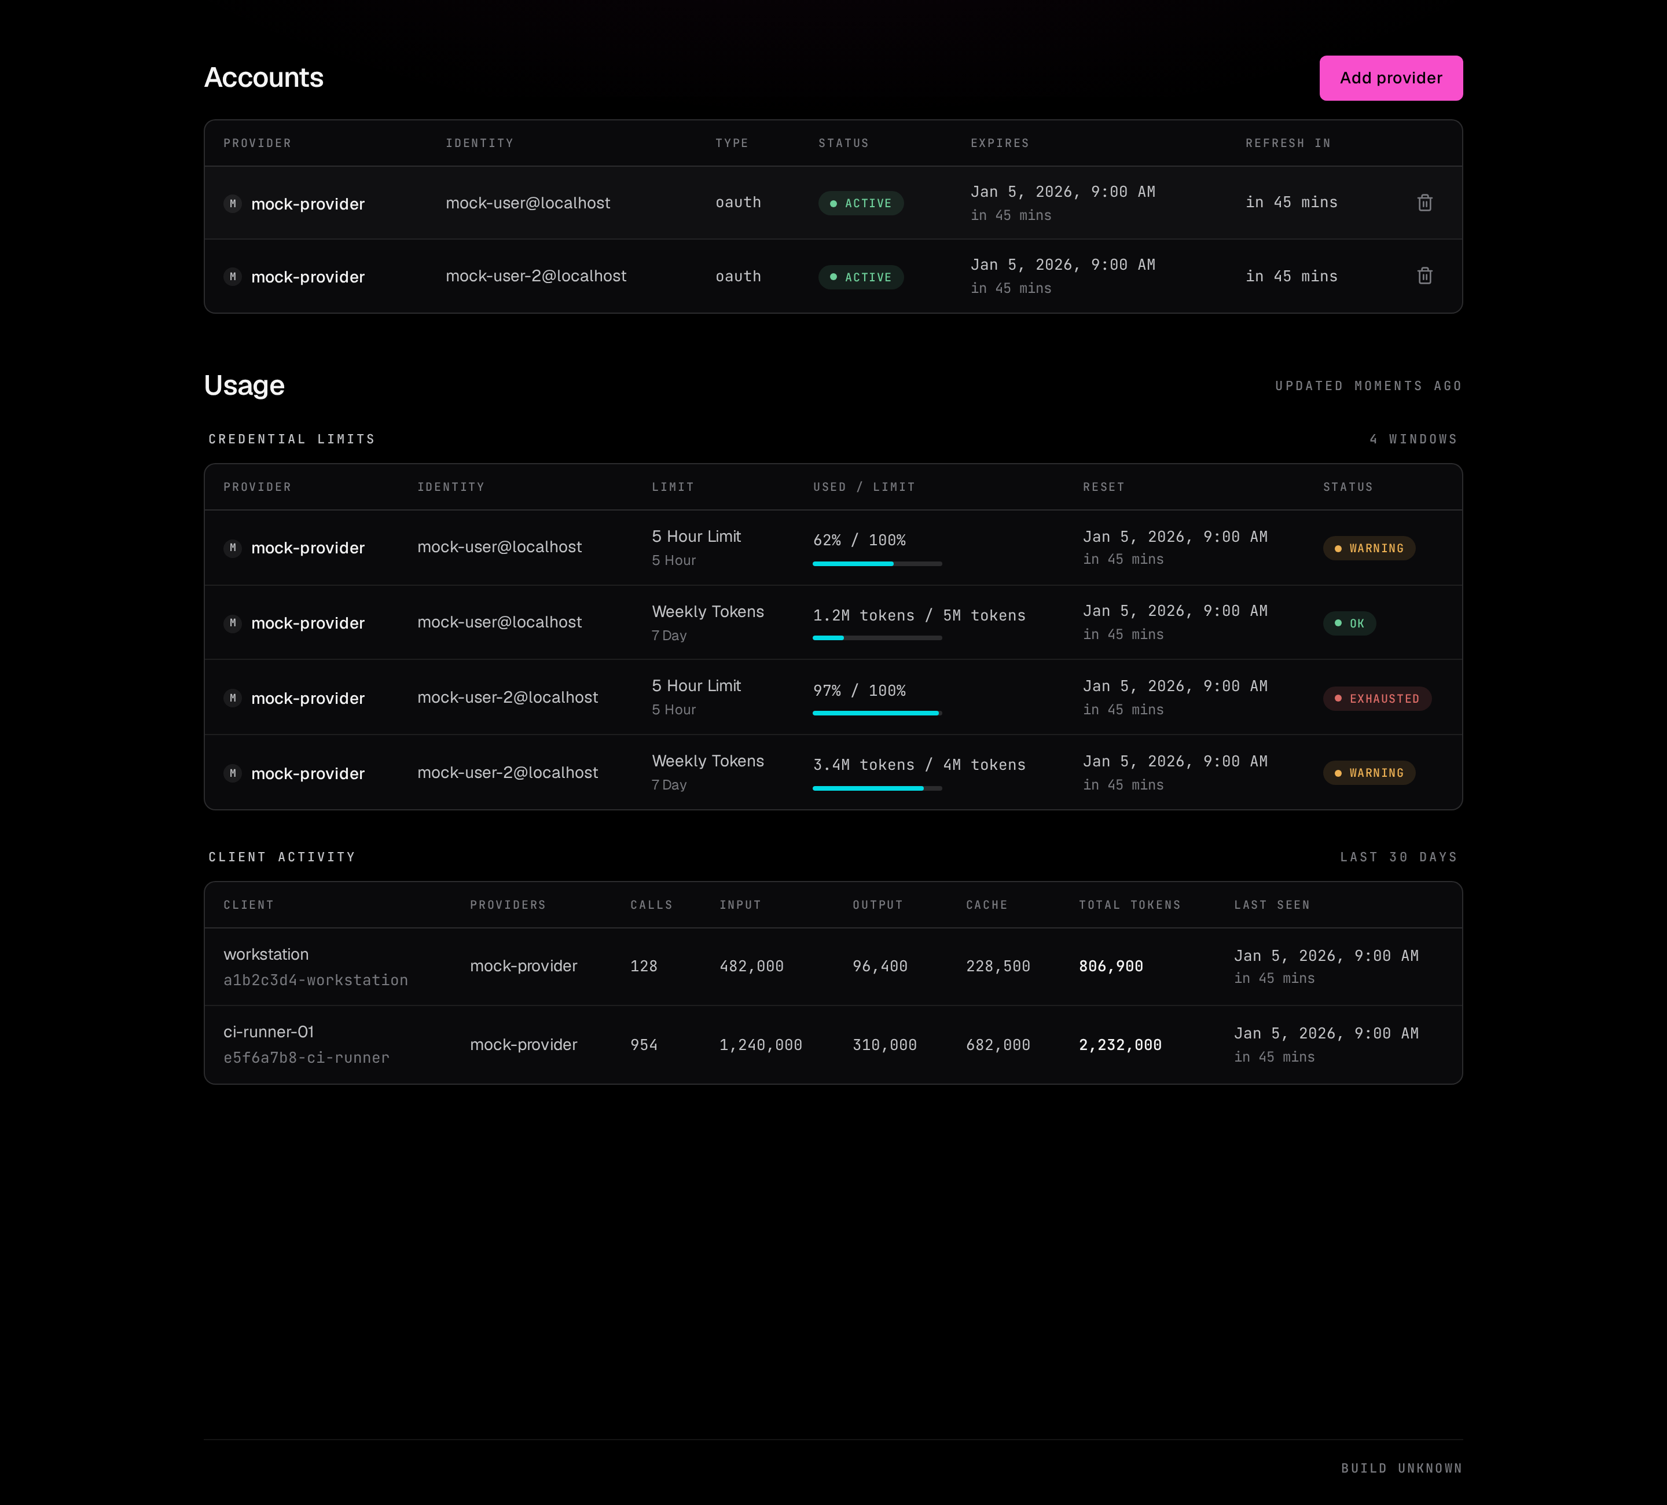
Task: Click the OK status badge
Action: 1349,623
